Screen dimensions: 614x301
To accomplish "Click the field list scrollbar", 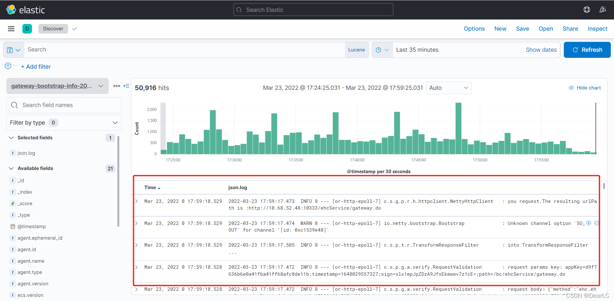I will tap(118, 181).
